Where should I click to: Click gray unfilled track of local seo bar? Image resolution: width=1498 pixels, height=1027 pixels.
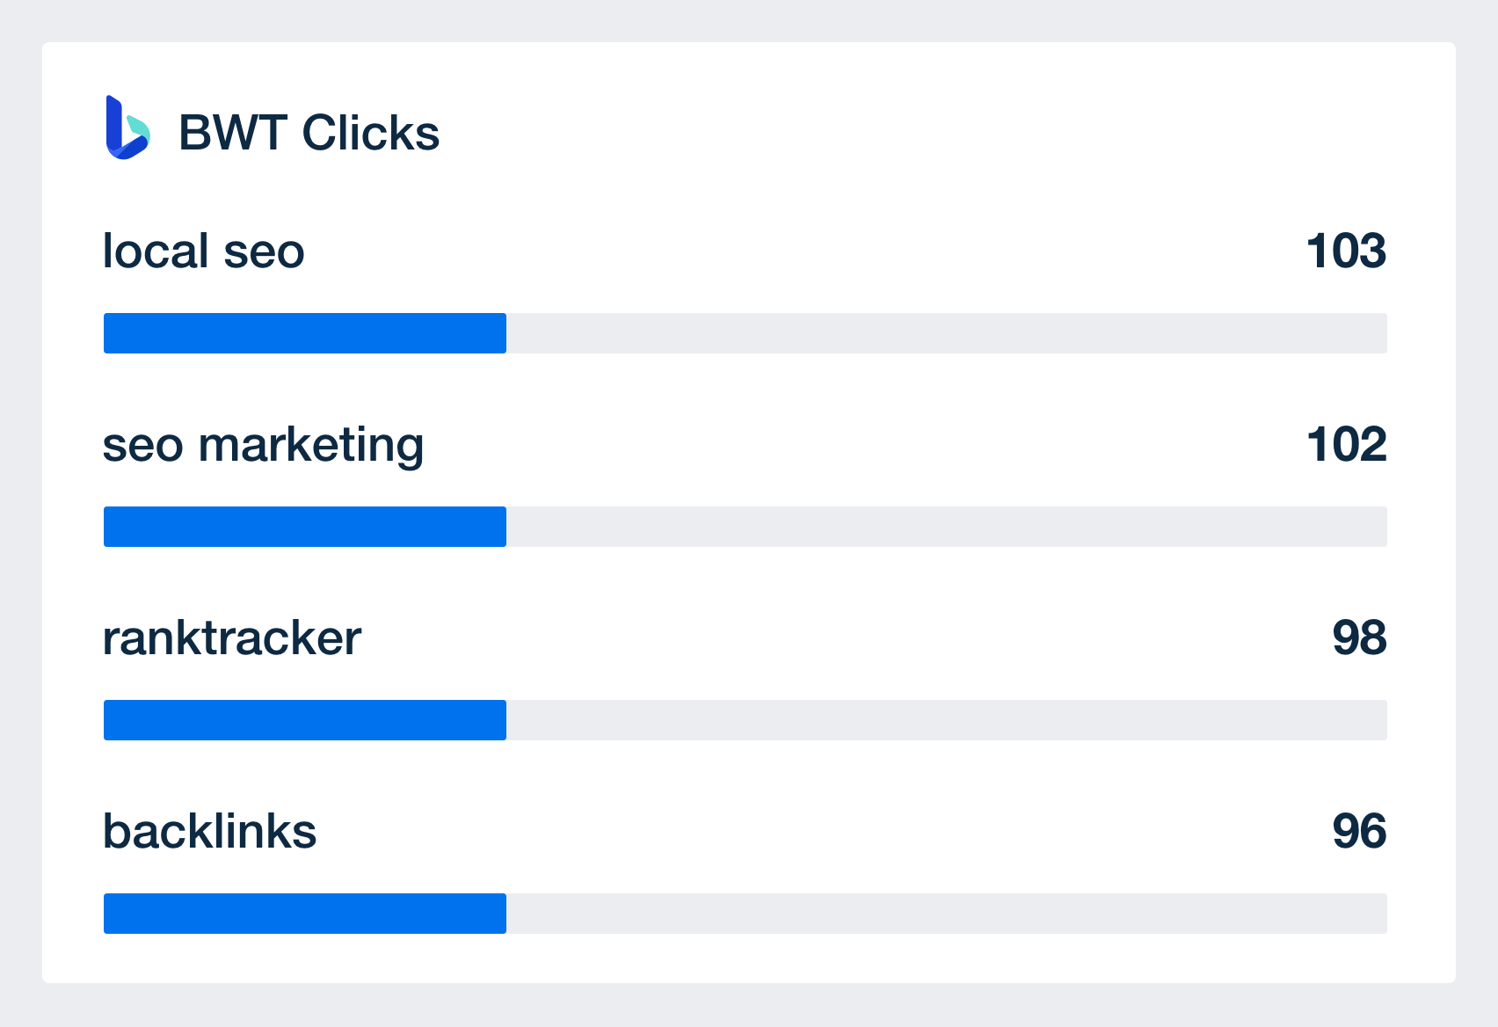point(947,333)
